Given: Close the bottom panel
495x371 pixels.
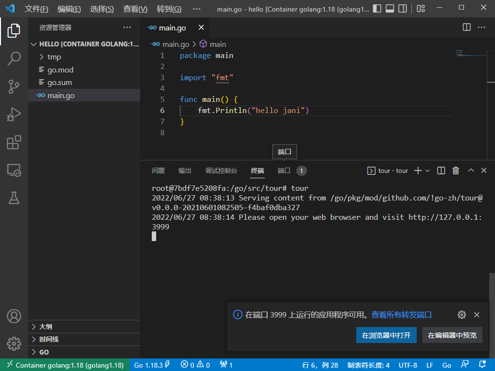Looking at the screenshot, I should coord(483,171).
